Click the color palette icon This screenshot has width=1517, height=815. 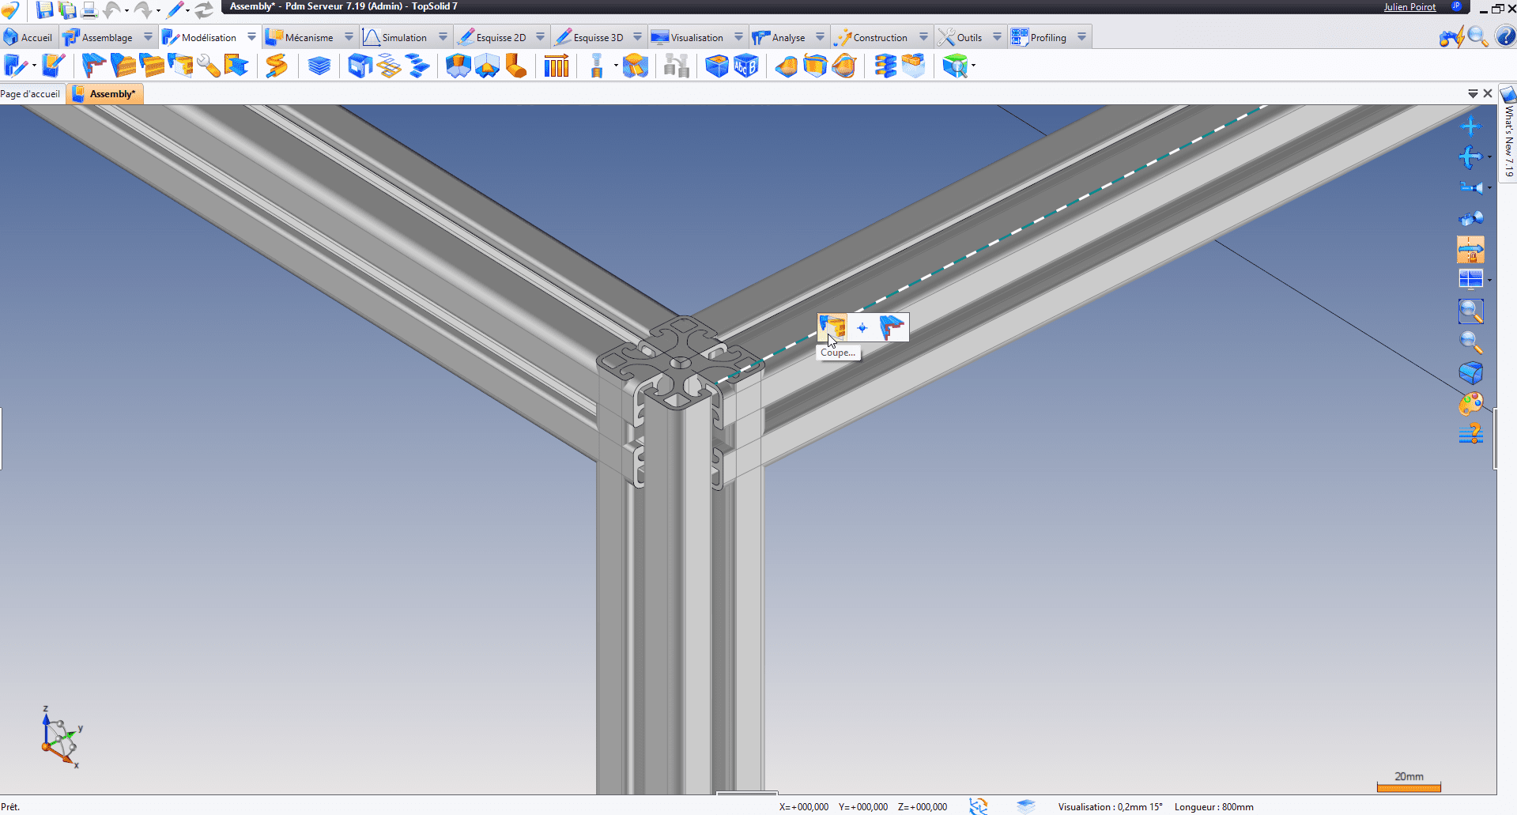(x=1470, y=404)
